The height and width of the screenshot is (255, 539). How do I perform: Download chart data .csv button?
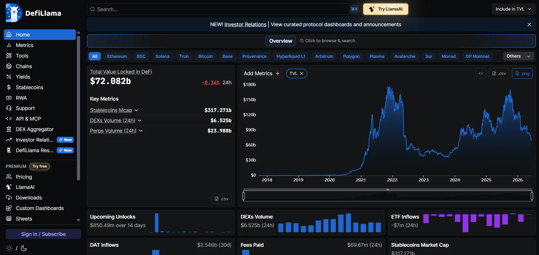(x=499, y=74)
